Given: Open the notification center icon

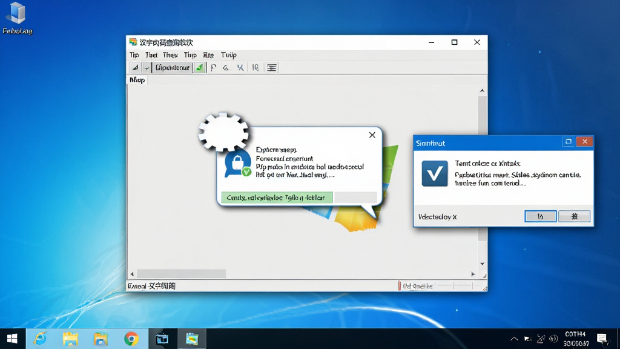Looking at the screenshot, I should [602, 339].
